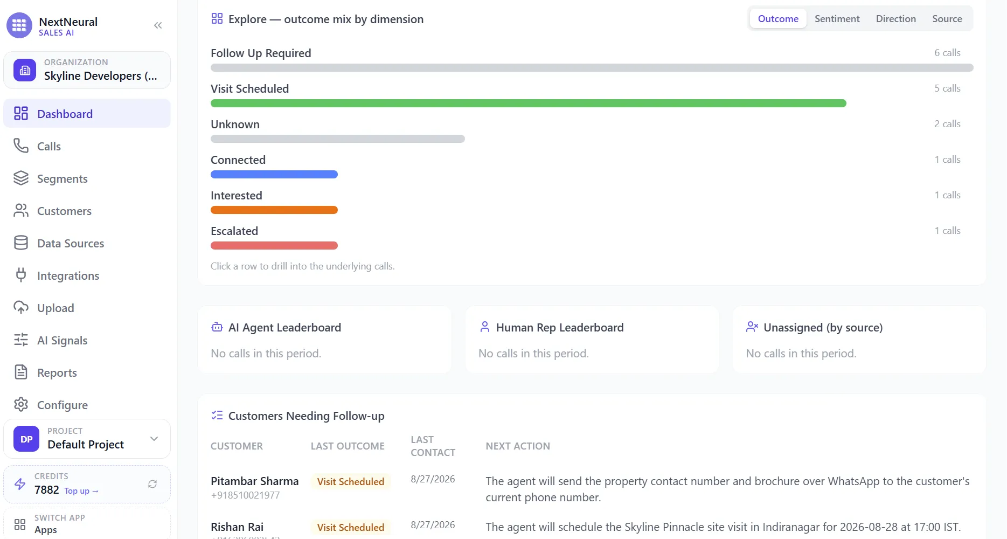Go to Integrations
The width and height of the screenshot is (1007, 539).
(x=87, y=275)
